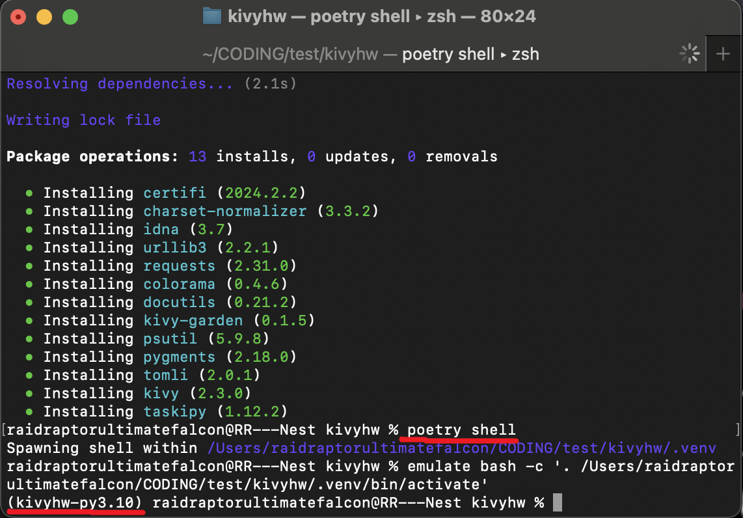Zoom the terminal window with the green button
The width and height of the screenshot is (743, 518).
(x=70, y=17)
